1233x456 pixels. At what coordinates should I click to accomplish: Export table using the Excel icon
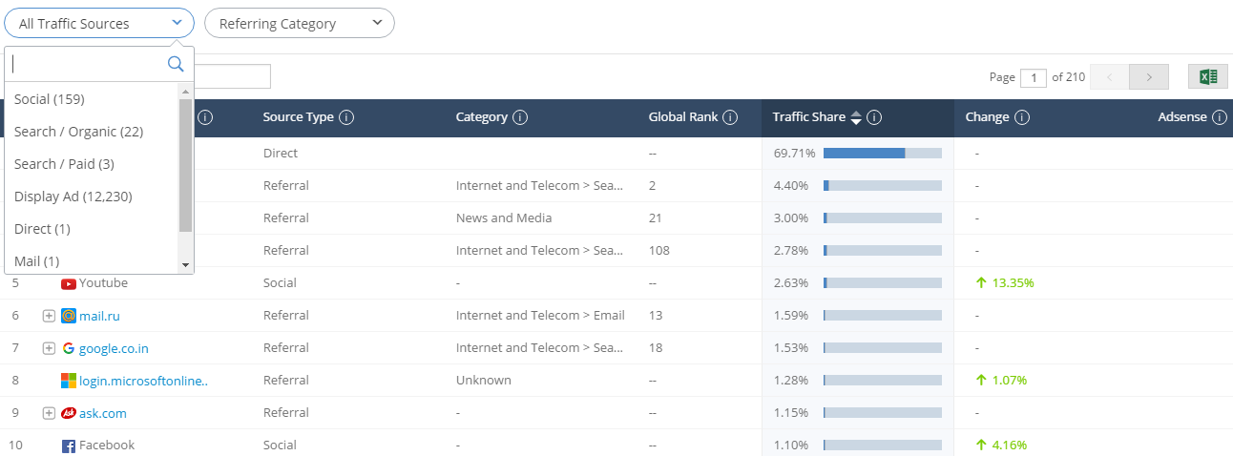pos(1207,77)
